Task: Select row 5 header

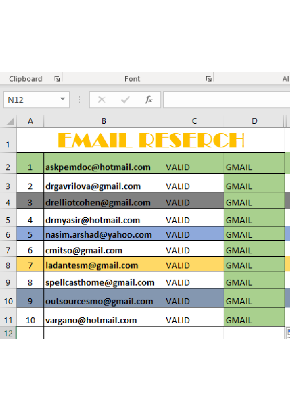Action: [x=8, y=218]
